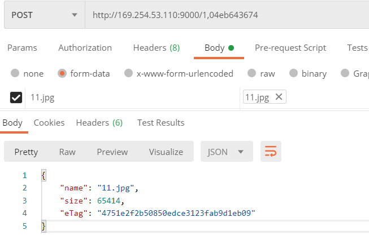
Task: Select the none body type radio button
Action: tap(15, 73)
